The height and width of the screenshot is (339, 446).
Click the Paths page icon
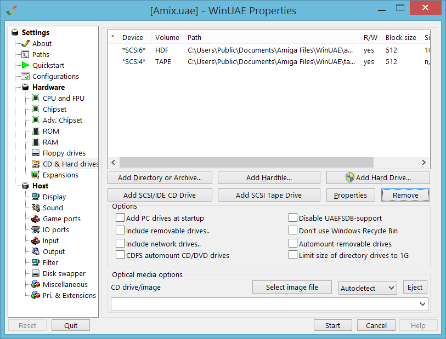click(25, 55)
